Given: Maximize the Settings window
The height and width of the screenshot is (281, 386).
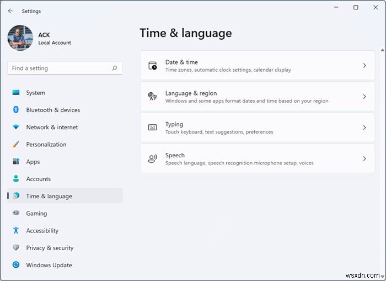Looking at the screenshot, I should (x=356, y=7).
